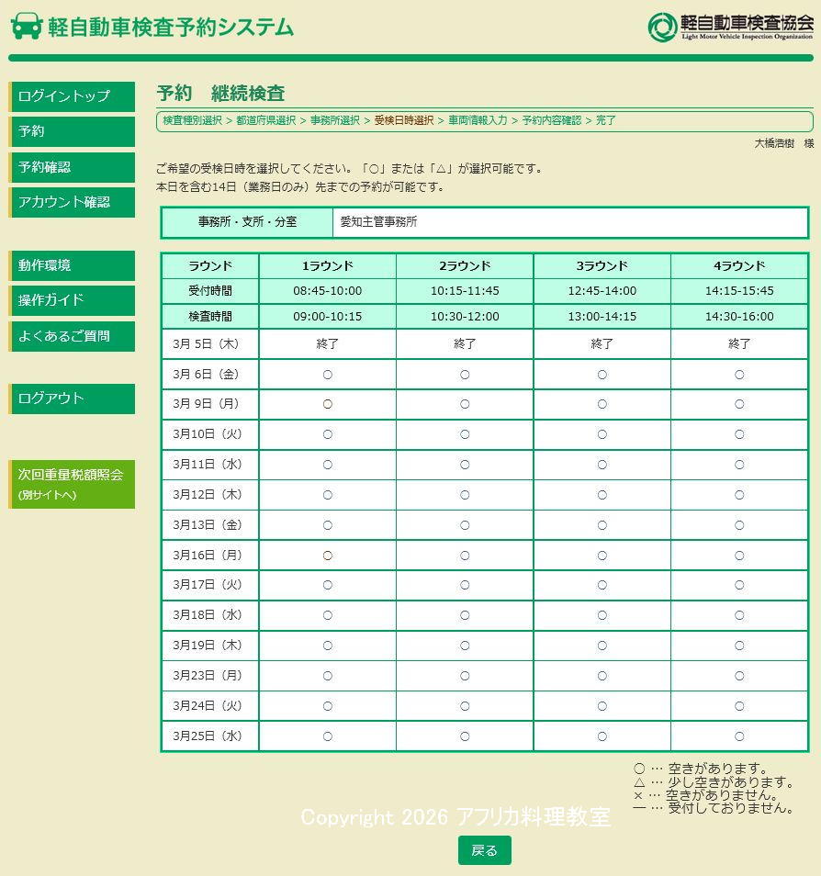
Task: Choose the ○ slot for 3月11日 3ラウンド
Action: pyautogui.click(x=602, y=465)
